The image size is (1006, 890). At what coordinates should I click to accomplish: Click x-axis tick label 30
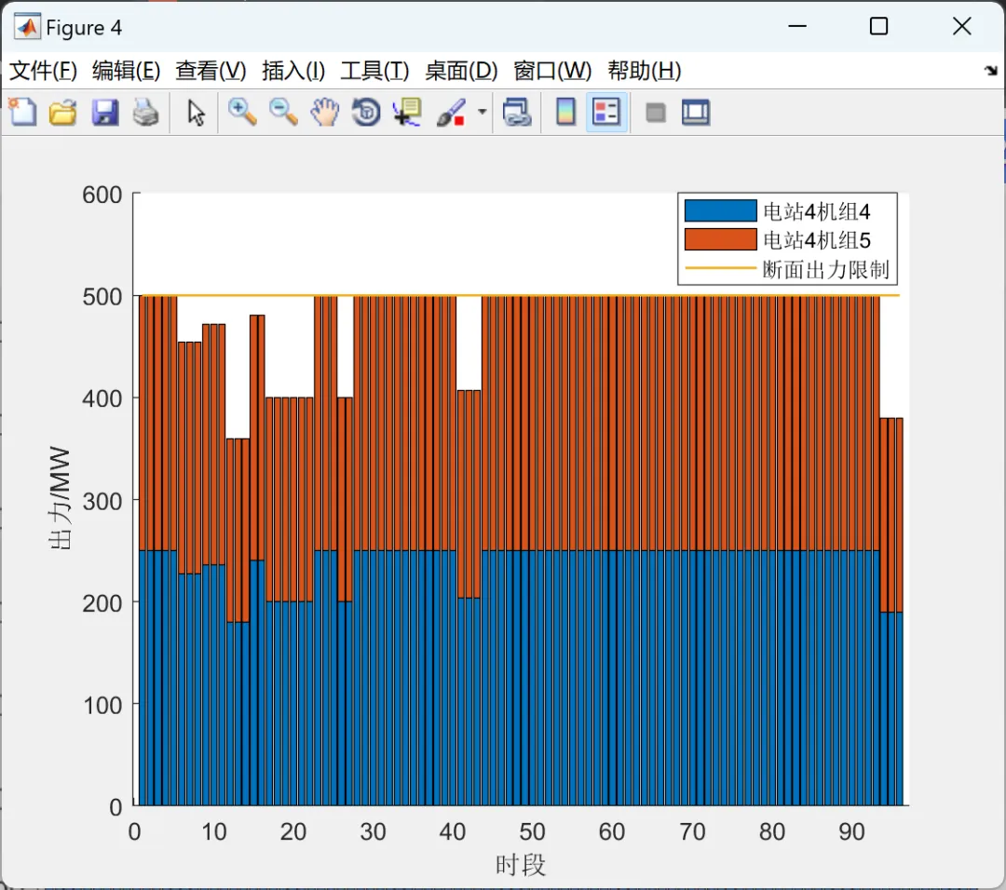(x=373, y=831)
